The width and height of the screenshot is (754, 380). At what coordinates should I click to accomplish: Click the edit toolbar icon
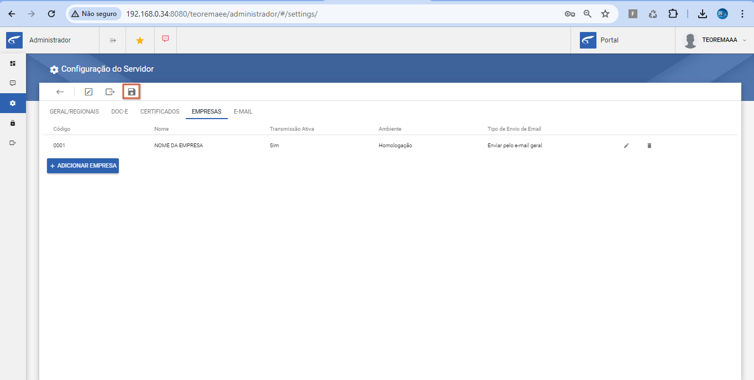[x=88, y=92]
